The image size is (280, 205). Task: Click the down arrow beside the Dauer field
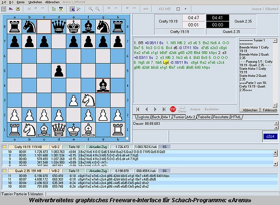coord(276,127)
